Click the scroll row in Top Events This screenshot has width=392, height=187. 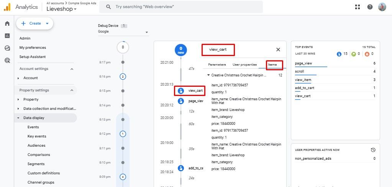pyautogui.click(x=335, y=71)
